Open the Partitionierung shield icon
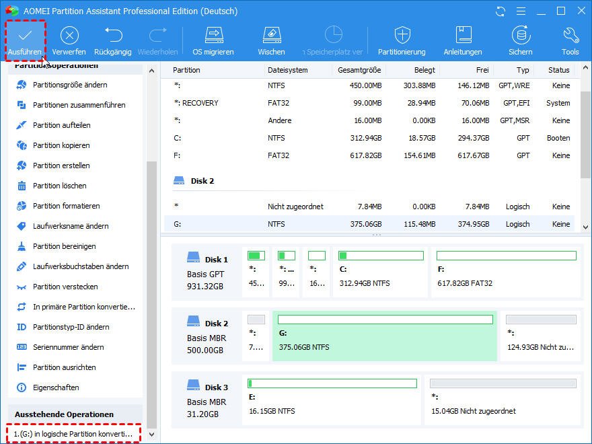Image resolution: width=592 pixels, height=444 pixels. coord(402,35)
